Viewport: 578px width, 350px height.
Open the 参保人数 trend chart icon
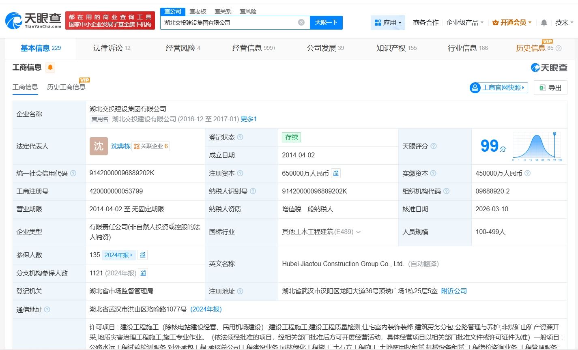[x=142, y=255]
